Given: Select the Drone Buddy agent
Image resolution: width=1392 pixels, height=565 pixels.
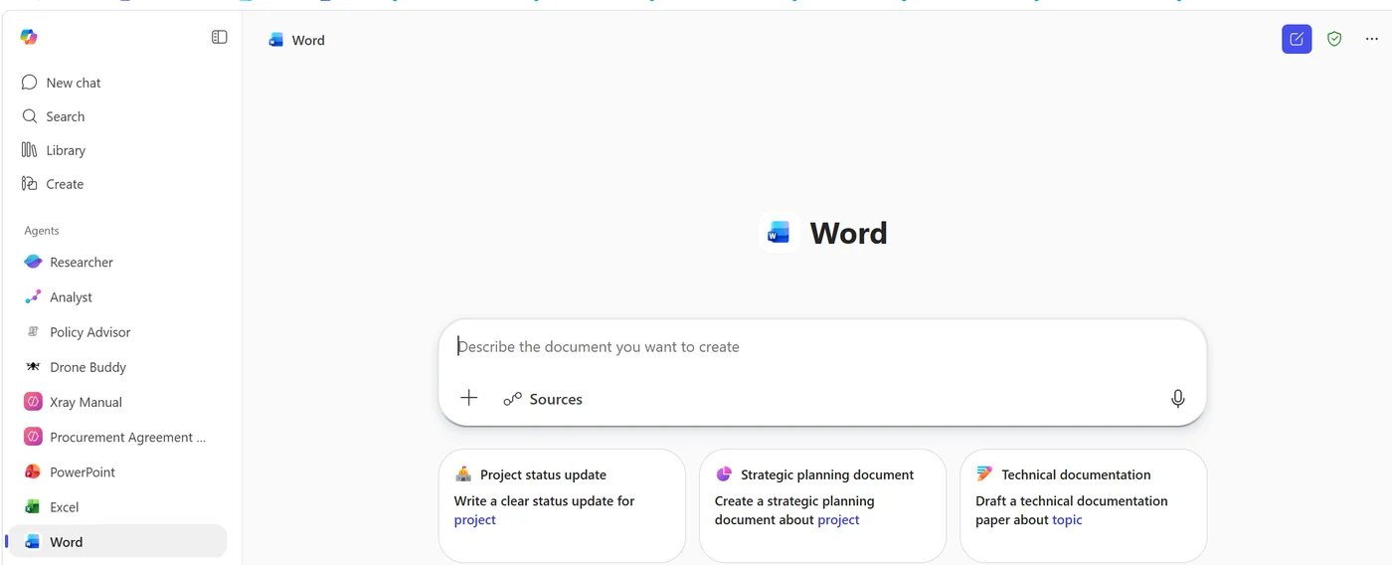Looking at the screenshot, I should point(117,367).
